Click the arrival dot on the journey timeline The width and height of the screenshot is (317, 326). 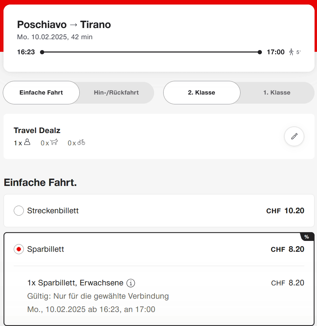pos(260,52)
